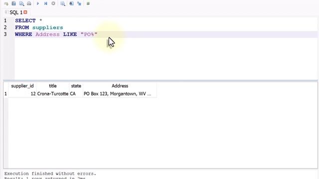Sort by the Address column header

(120, 86)
